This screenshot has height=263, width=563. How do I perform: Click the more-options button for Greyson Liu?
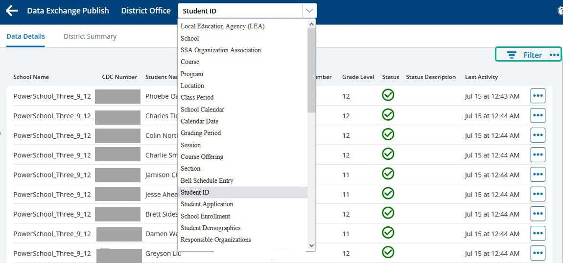(x=538, y=253)
